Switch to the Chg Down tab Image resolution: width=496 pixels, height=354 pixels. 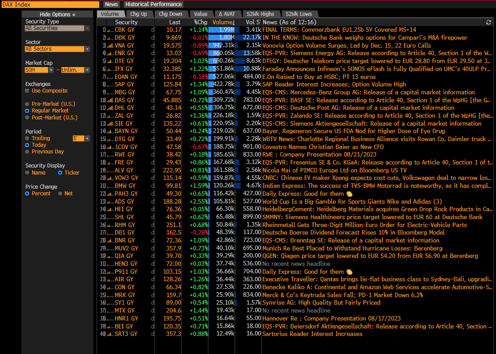pos(171,14)
